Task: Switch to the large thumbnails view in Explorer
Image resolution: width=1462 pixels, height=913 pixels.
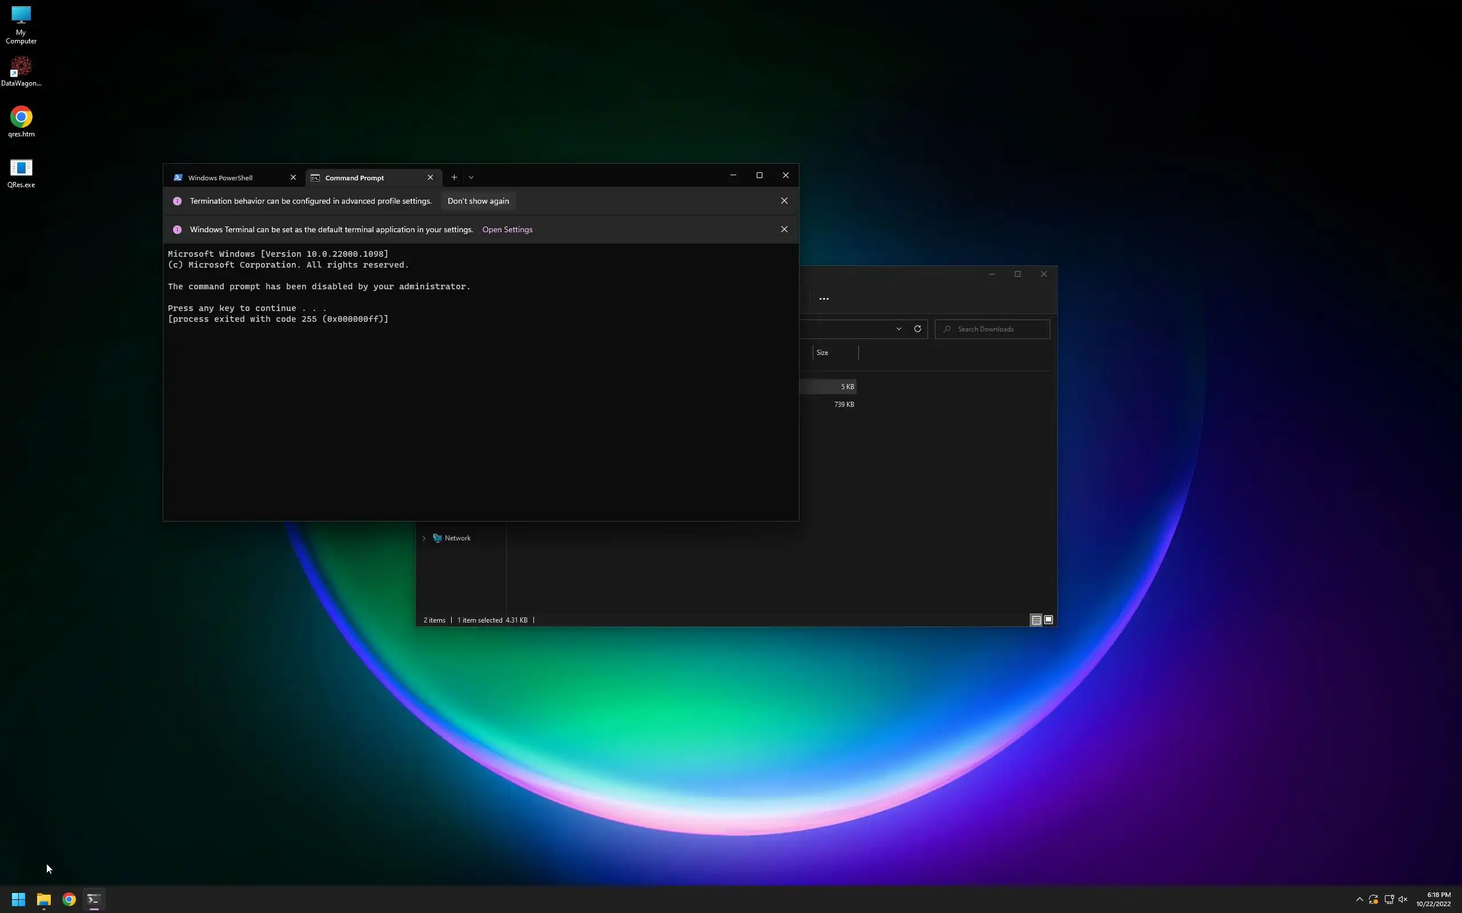Action: click(1049, 620)
